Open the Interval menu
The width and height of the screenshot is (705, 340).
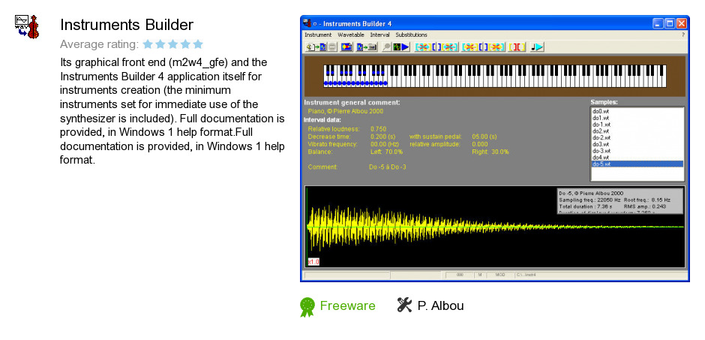click(379, 35)
